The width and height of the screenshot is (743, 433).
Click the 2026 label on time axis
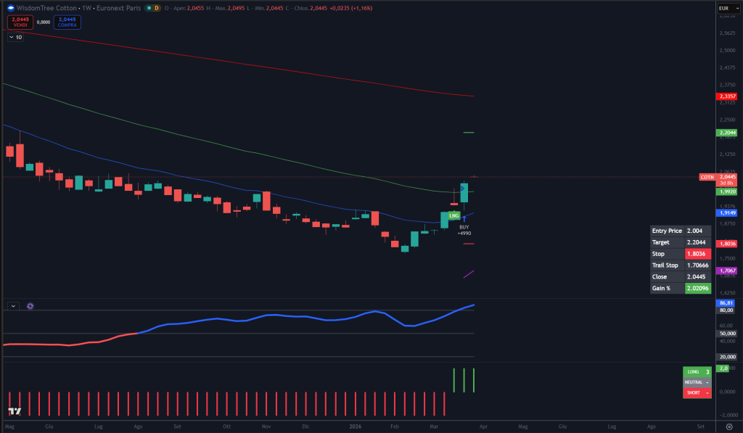click(x=355, y=426)
